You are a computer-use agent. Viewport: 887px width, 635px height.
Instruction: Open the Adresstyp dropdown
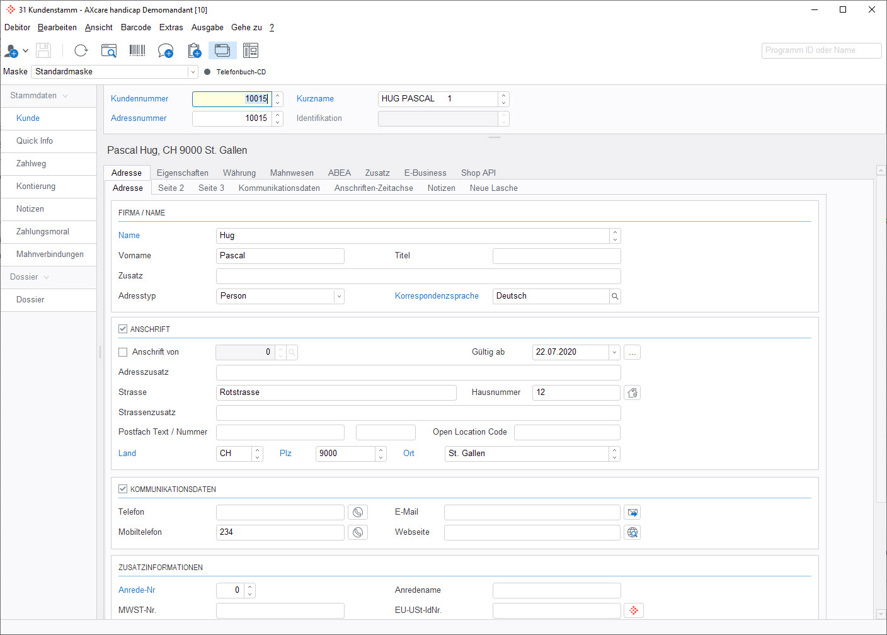click(x=339, y=296)
